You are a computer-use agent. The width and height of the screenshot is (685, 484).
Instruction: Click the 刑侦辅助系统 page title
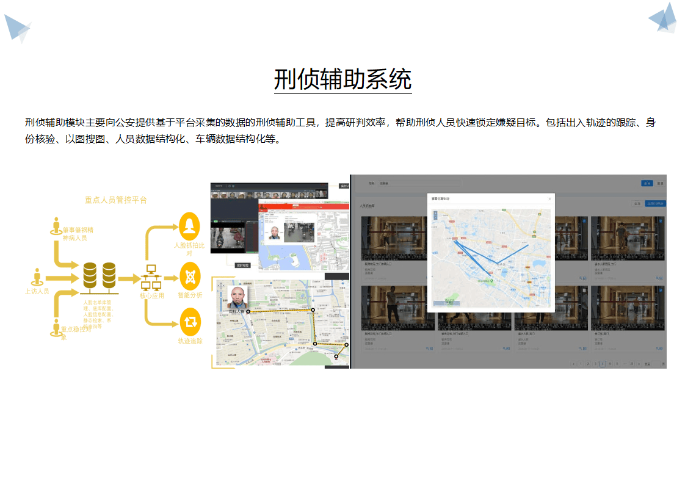click(x=343, y=79)
